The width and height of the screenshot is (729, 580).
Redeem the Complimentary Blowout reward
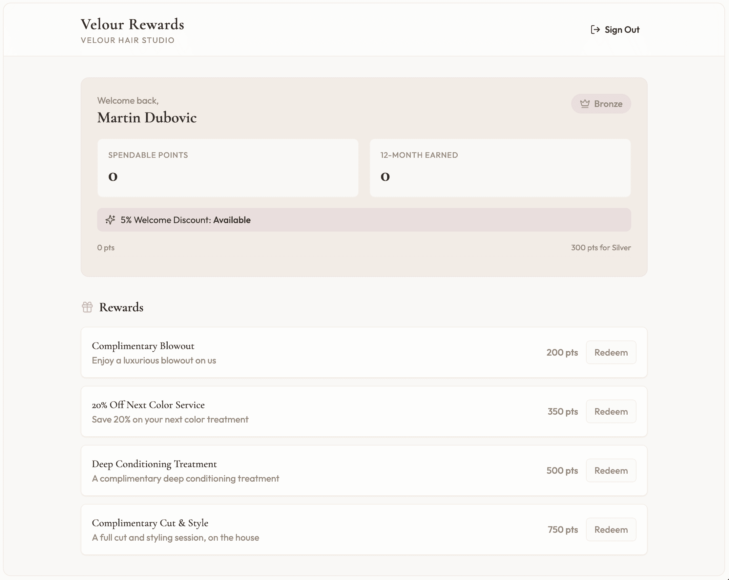pyautogui.click(x=611, y=352)
